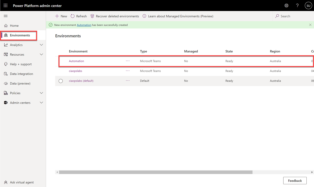
Task: Dismiss the success notification banner
Action: tap(310, 25)
